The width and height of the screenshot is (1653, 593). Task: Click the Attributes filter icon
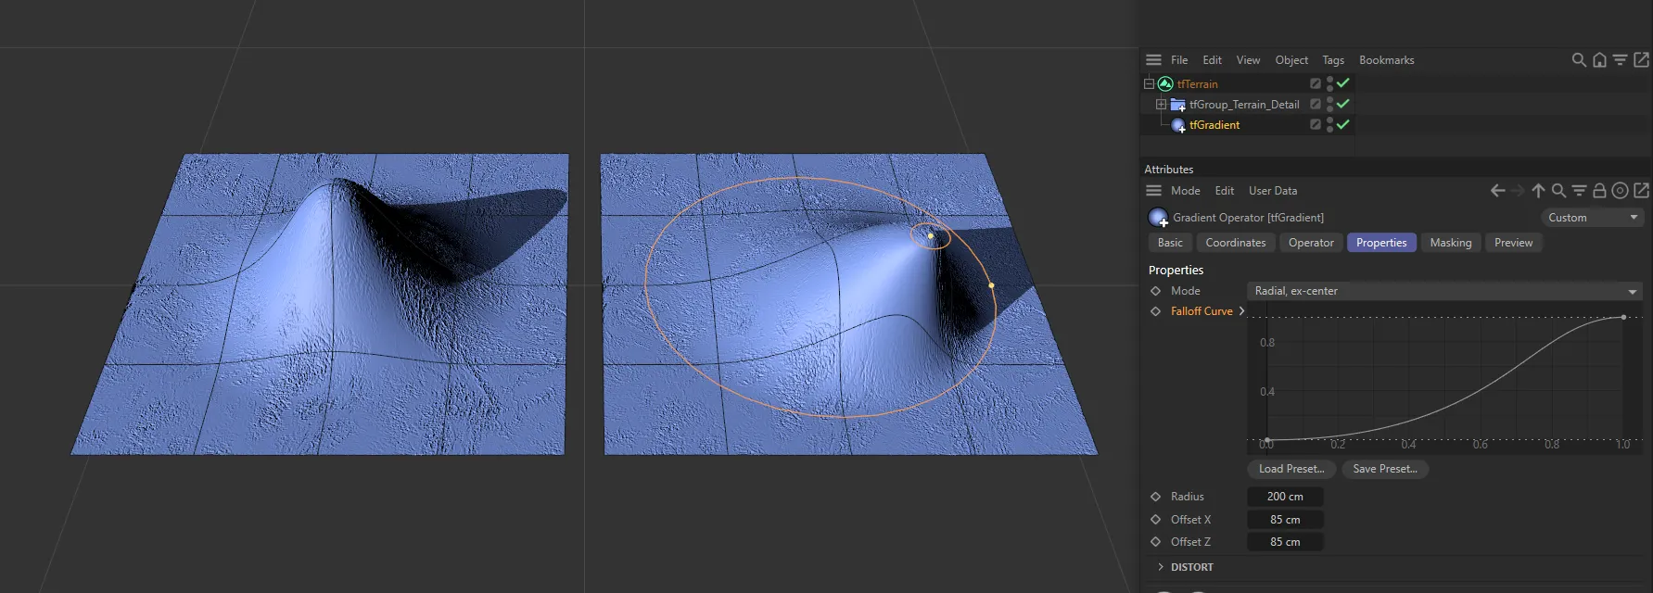tap(1579, 190)
